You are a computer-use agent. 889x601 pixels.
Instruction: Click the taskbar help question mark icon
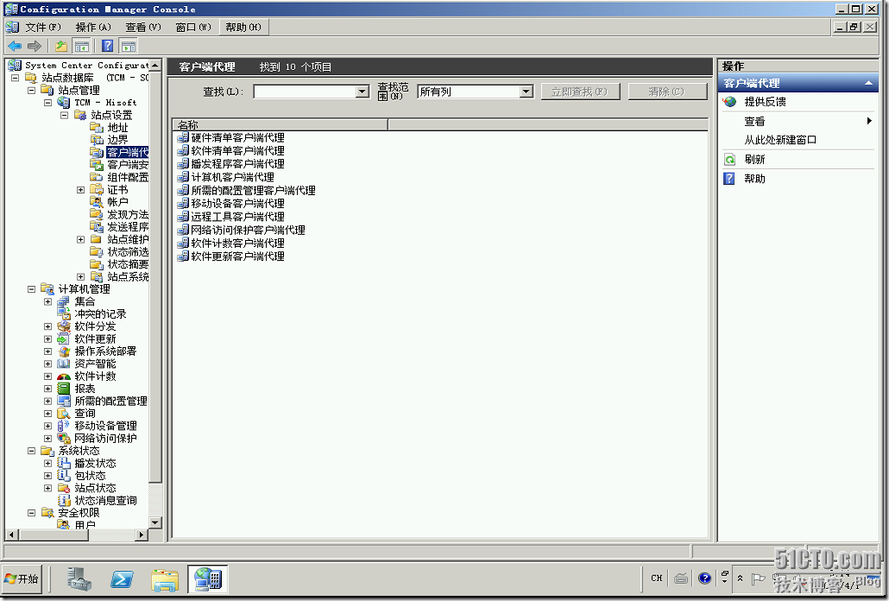click(x=705, y=579)
